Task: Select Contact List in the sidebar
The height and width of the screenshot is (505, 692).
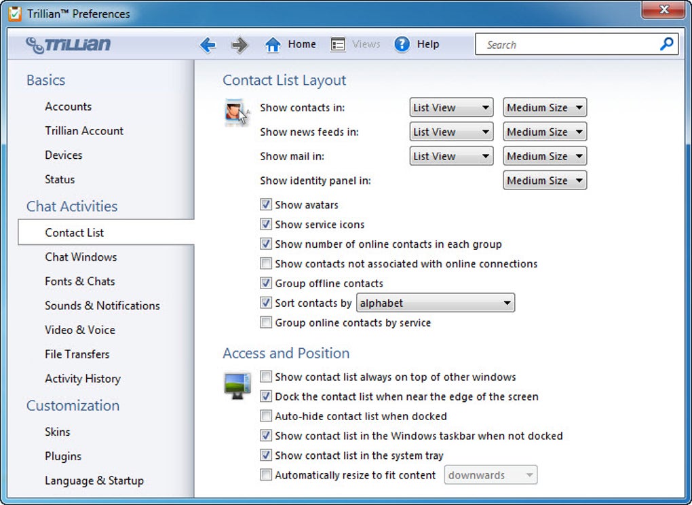Action: point(106,232)
